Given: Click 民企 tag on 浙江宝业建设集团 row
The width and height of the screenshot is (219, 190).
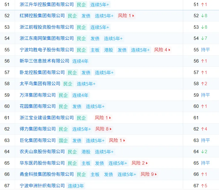Looking at the screenshot, I should click(x=81, y=118).
